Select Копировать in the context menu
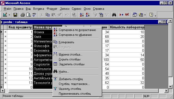 click(x=77, y=42)
